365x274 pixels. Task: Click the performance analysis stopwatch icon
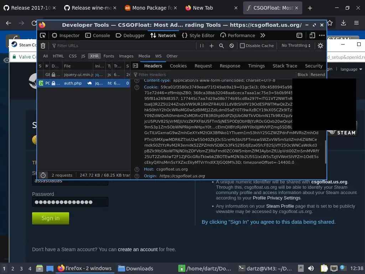(43, 175)
